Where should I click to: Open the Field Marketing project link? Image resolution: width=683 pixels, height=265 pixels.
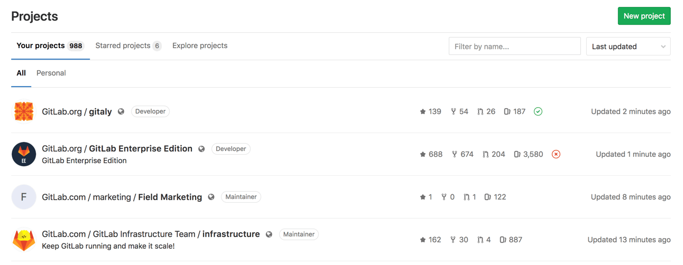tap(170, 197)
